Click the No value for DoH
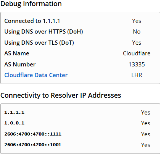Viewport: 161px width, 155px height. coord(137,32)
